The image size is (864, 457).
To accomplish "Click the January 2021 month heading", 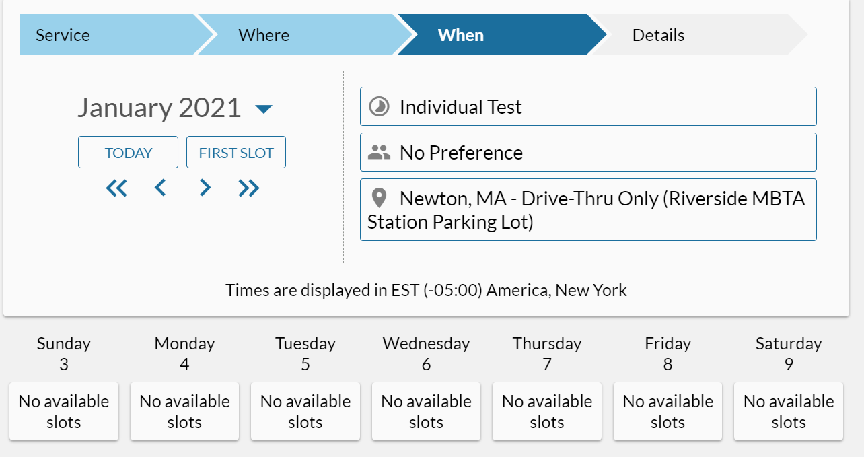I will click(159, 108).
